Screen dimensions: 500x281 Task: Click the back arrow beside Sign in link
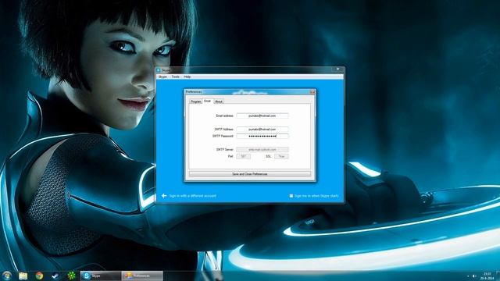(x=164, y=196)
